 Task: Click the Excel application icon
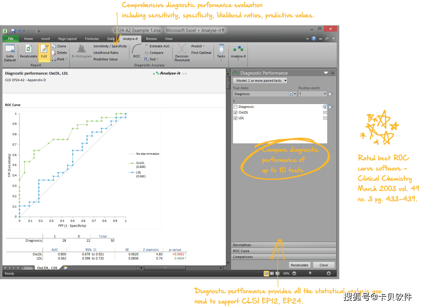pos(5,31)
